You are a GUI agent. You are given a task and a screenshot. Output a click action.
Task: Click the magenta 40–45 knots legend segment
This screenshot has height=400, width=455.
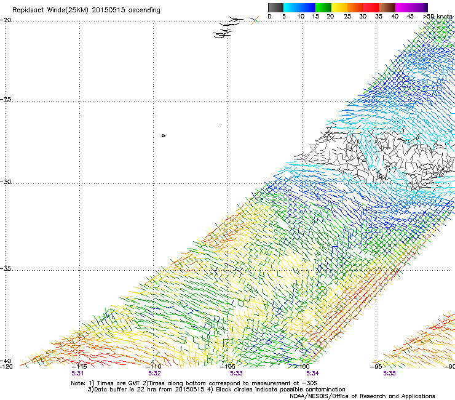point(403,7)
